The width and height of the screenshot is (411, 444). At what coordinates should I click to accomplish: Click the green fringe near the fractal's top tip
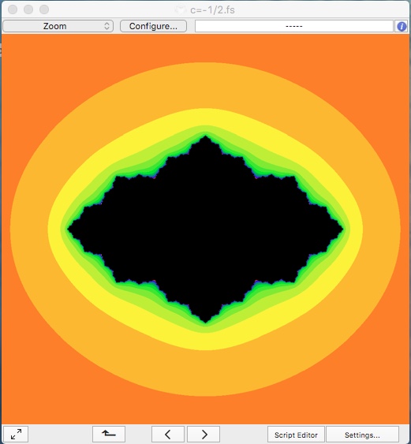(x=205, y=132)
